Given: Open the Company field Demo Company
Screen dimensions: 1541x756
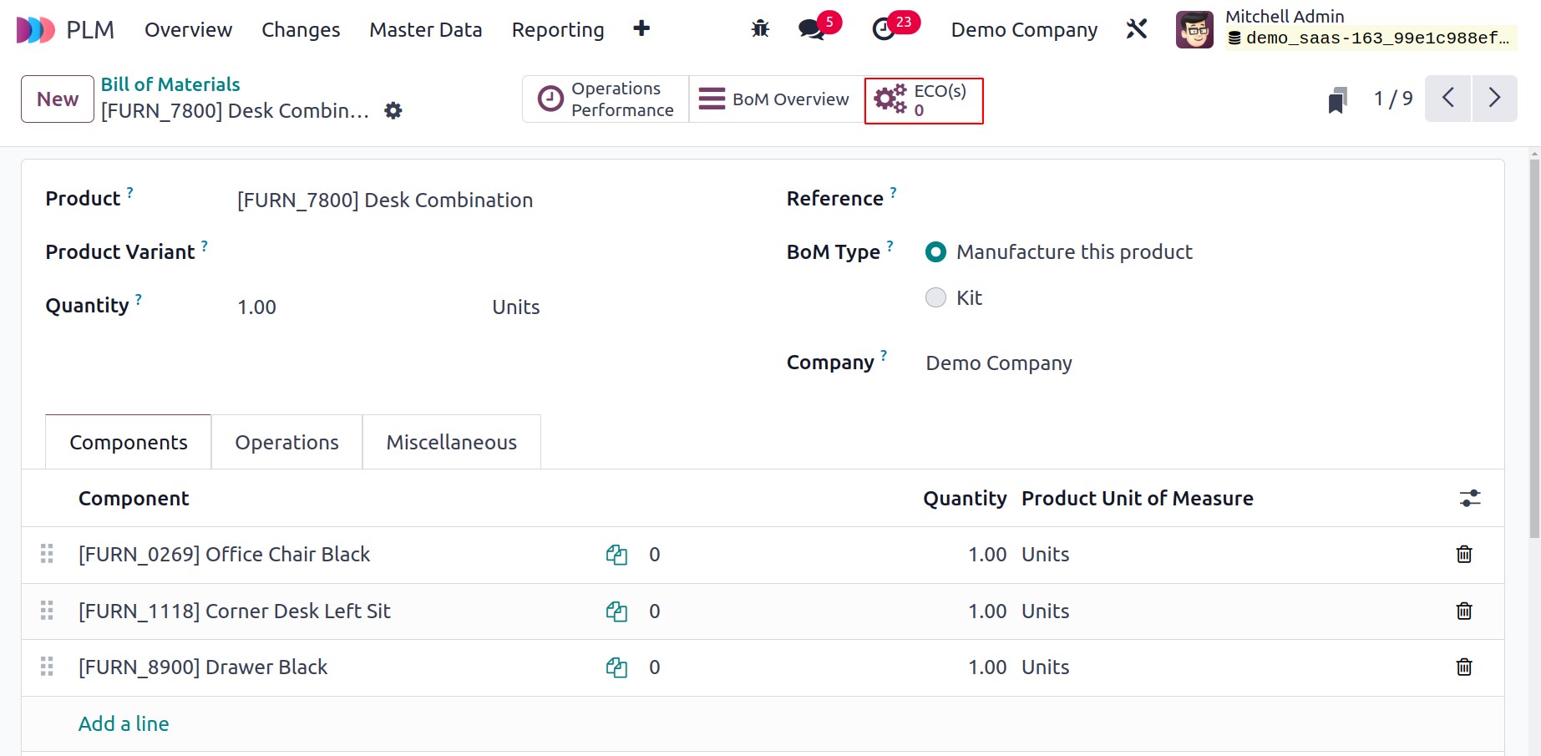Looking at the screenshot, I should click(999, 363).
